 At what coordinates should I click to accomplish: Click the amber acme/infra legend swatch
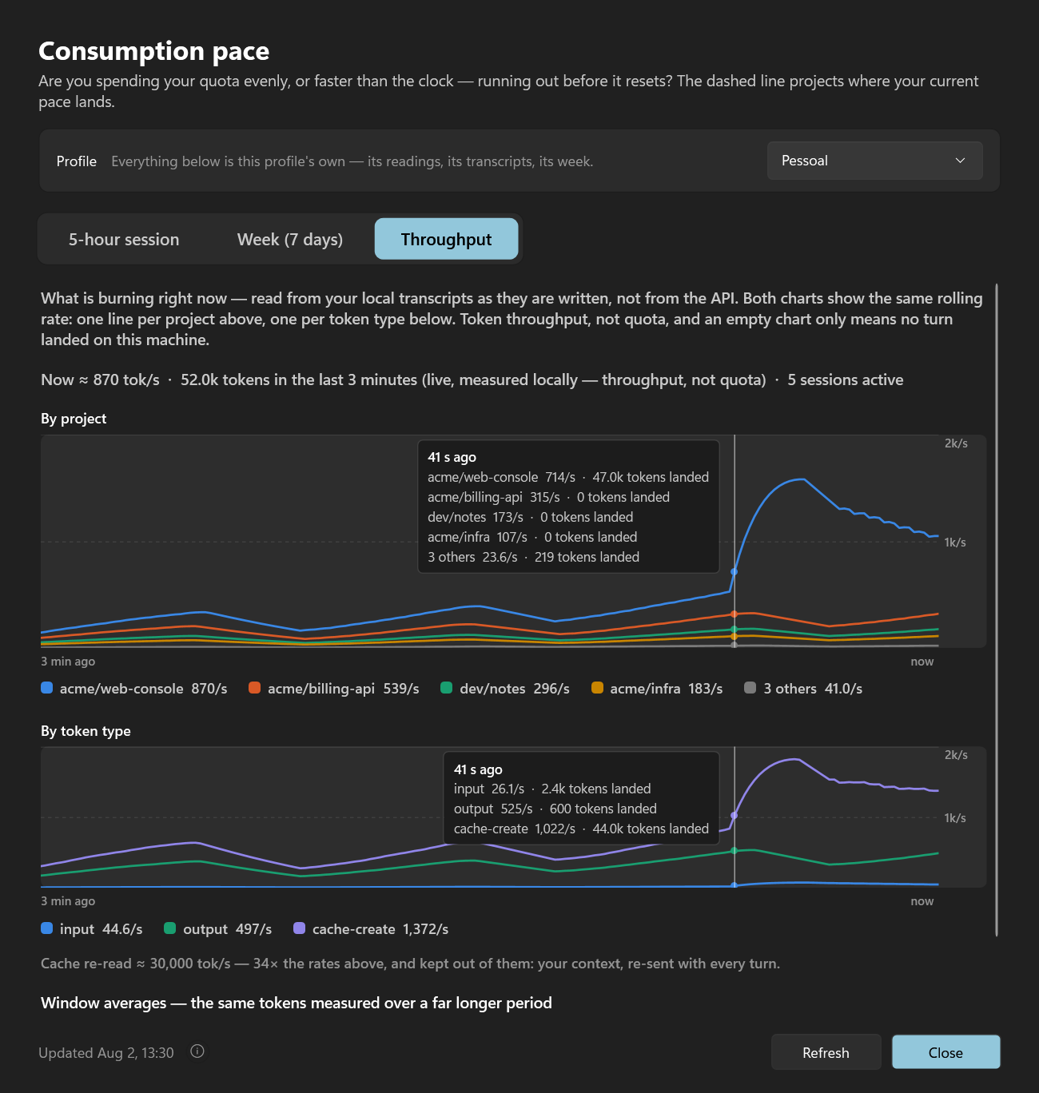point(597,688)
